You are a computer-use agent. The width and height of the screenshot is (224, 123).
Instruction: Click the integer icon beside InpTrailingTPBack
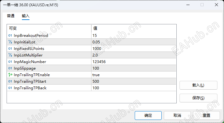tap(10, 88)
